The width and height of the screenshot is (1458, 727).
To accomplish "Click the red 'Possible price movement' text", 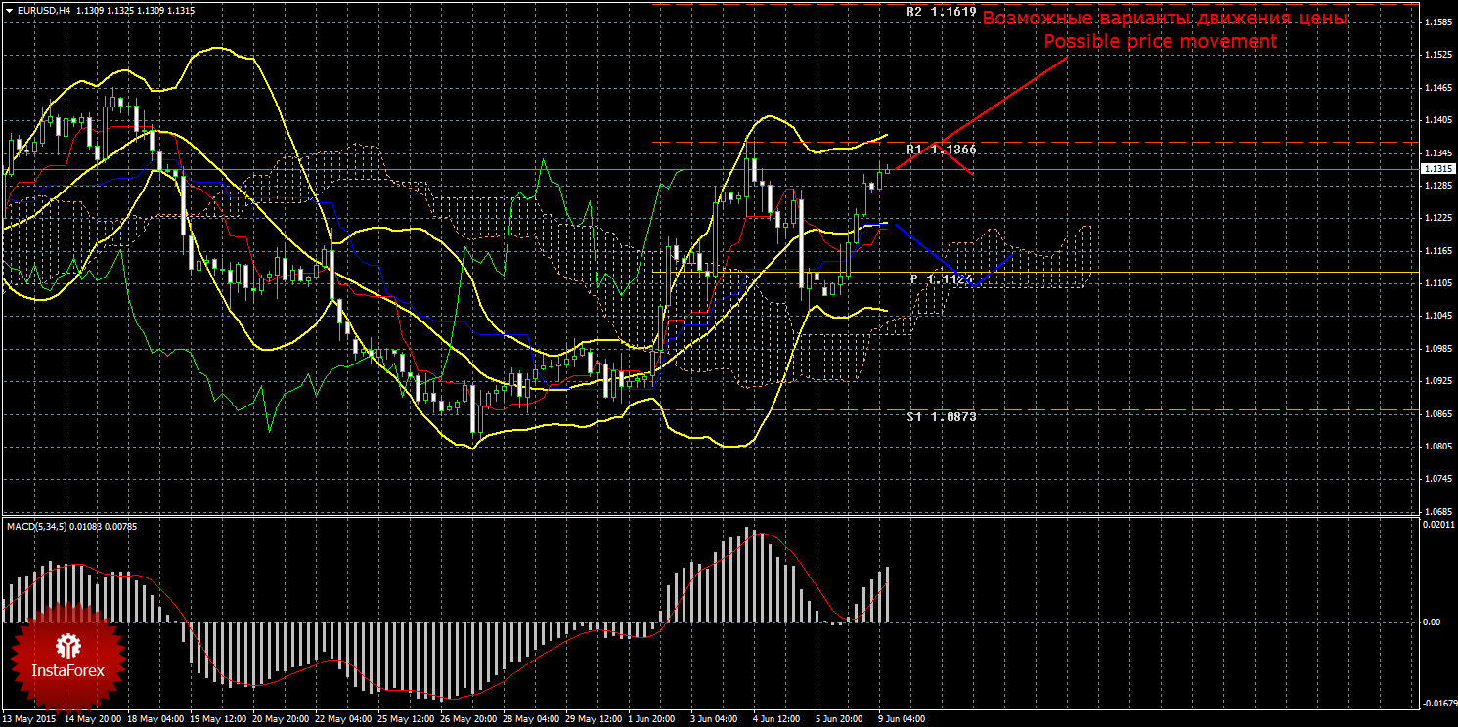I will pos(1160,42).
